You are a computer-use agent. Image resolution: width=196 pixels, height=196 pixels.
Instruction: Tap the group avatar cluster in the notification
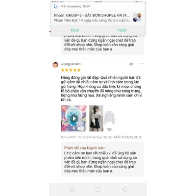[x=137, y=18]
